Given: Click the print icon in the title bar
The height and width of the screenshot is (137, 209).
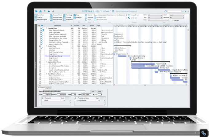Looking at the screenshot, I should click(x=41, y=11).
